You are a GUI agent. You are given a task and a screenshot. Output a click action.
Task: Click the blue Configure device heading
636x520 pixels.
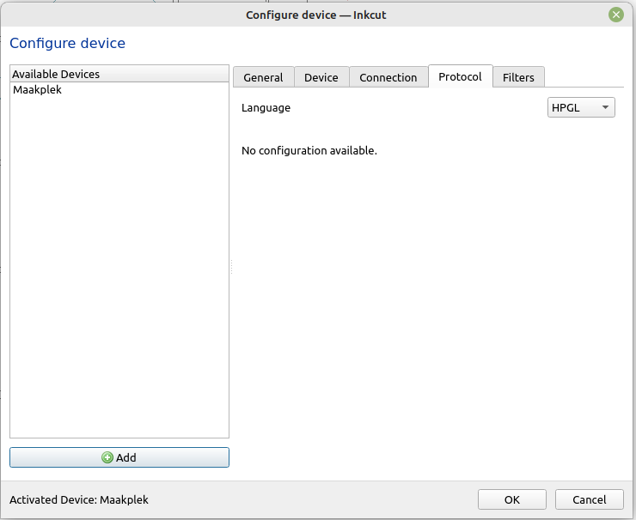tap(67, 43)
